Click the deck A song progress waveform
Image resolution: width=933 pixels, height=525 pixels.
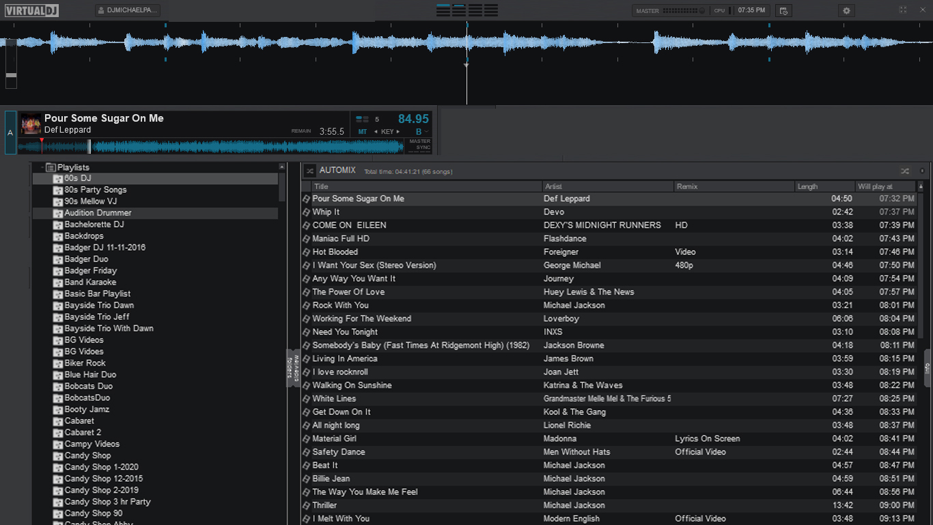[x=210, y=146]
